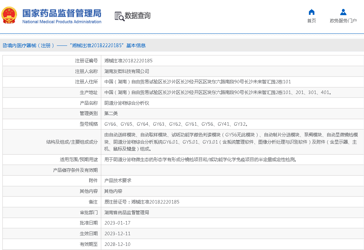Screen dimensions: 364x250
Task: Click the 有效期至 row label
Action: pos(89,244)
